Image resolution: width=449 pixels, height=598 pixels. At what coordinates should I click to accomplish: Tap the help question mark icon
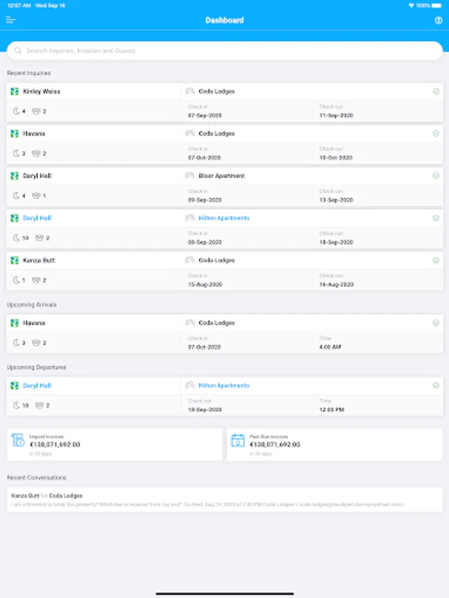pyautogui.click(x=438, y=20)
